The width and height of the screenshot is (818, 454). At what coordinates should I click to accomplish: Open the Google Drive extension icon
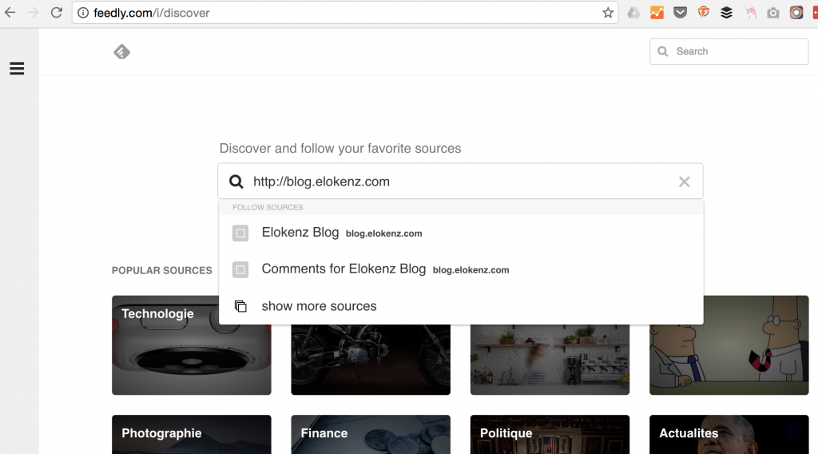click(x=633, y=13)
